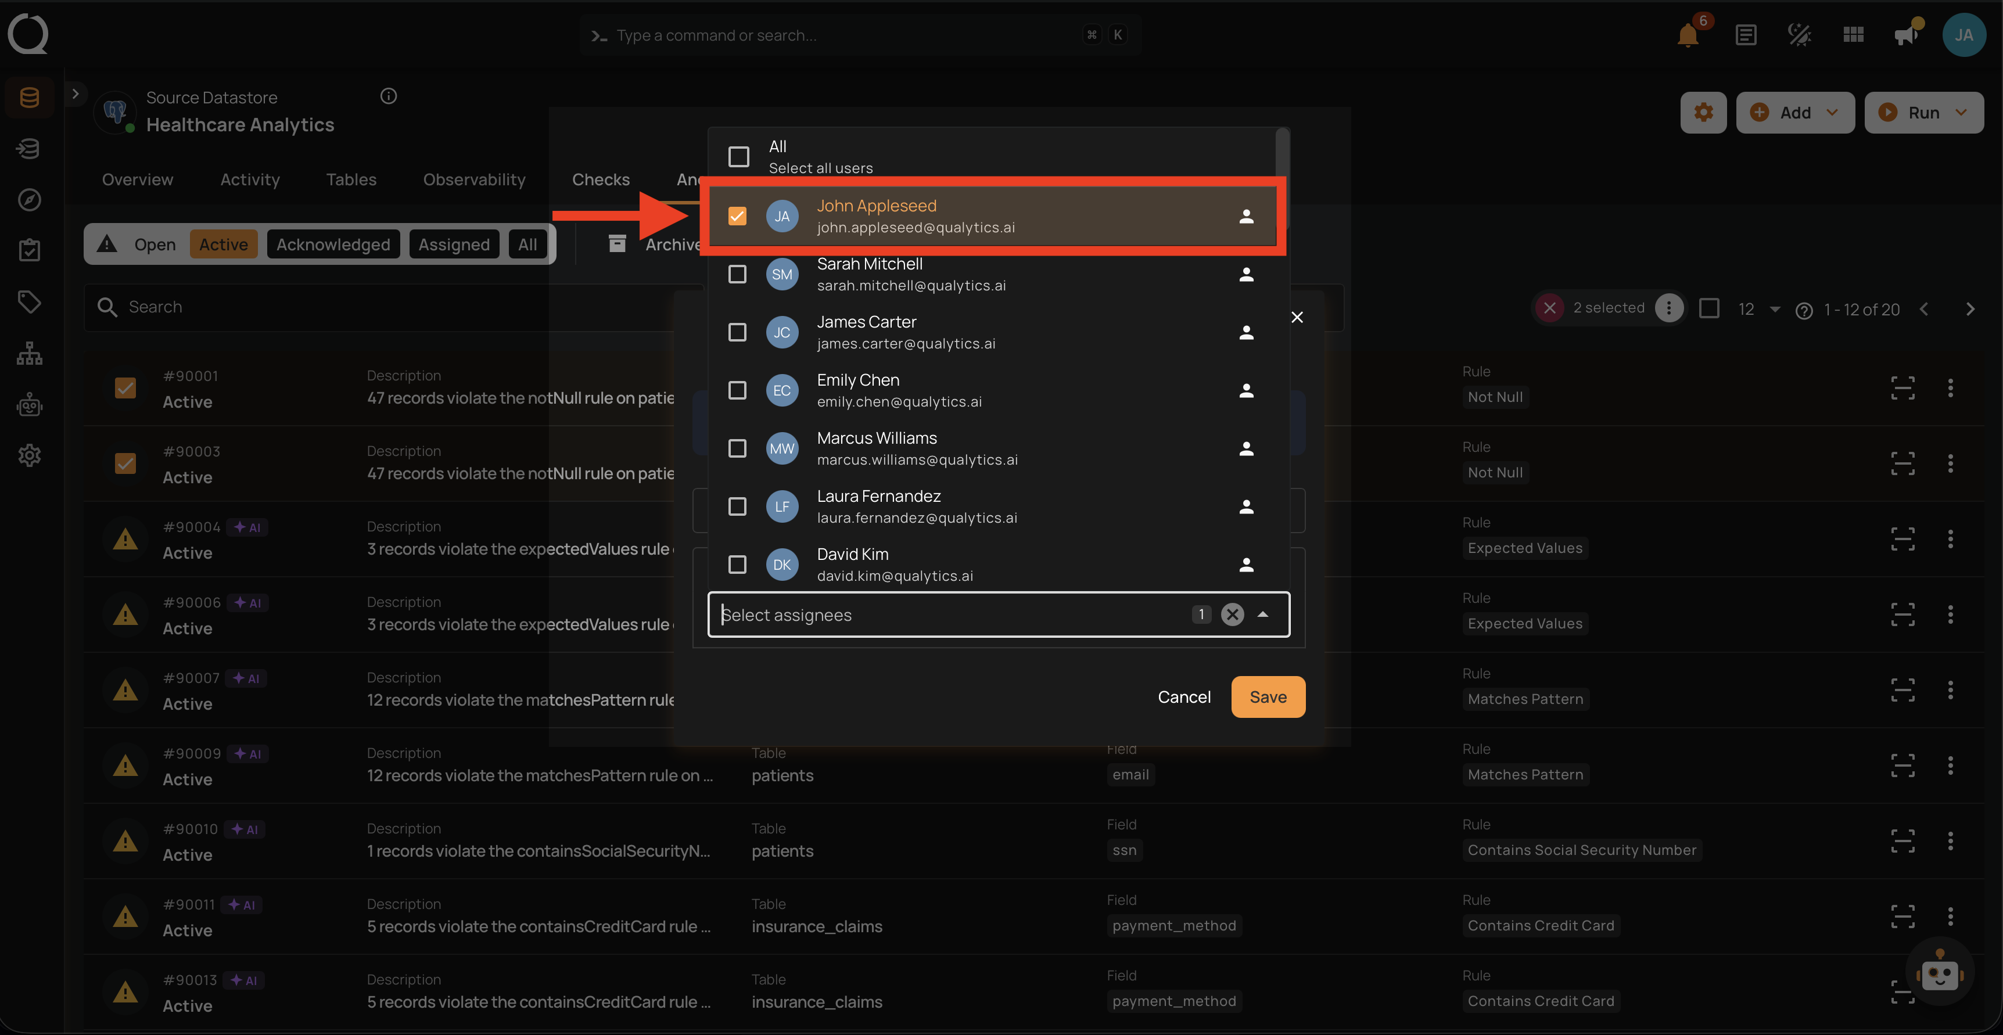
Task: Open the Activity tab
Action: [x=250, y=179]
